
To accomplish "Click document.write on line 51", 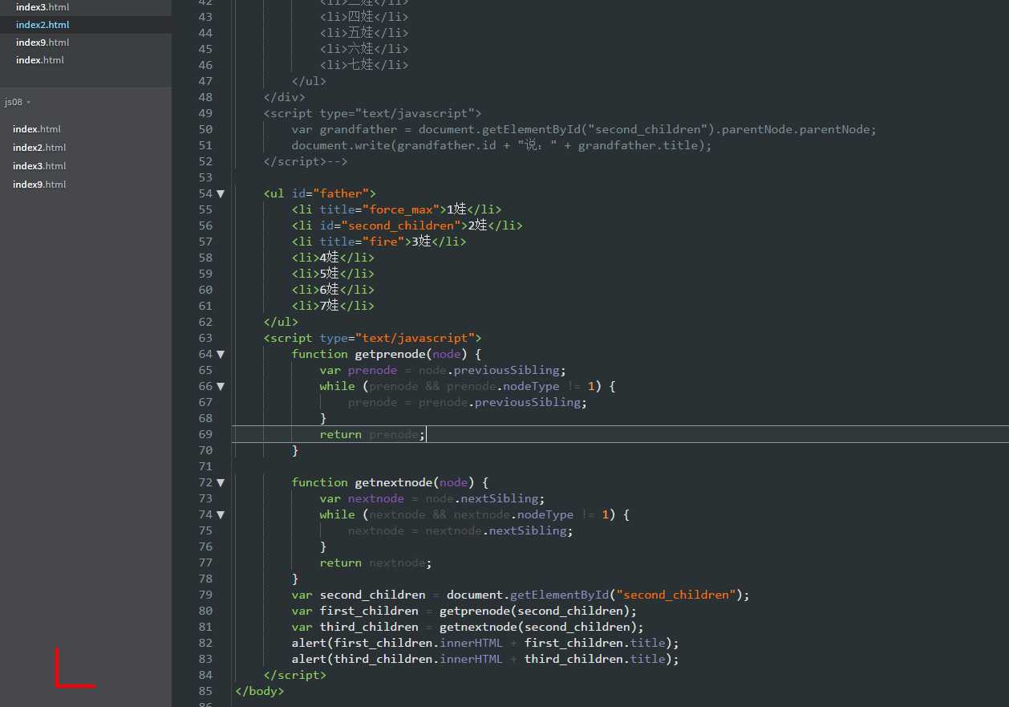I will (x=341, y=145).
